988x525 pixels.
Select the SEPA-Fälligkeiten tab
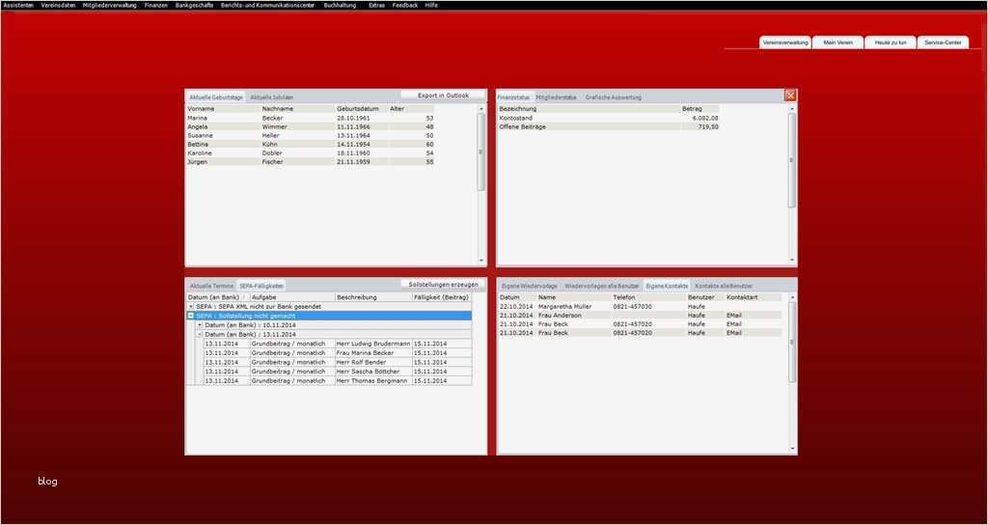(x=261, y=286)
